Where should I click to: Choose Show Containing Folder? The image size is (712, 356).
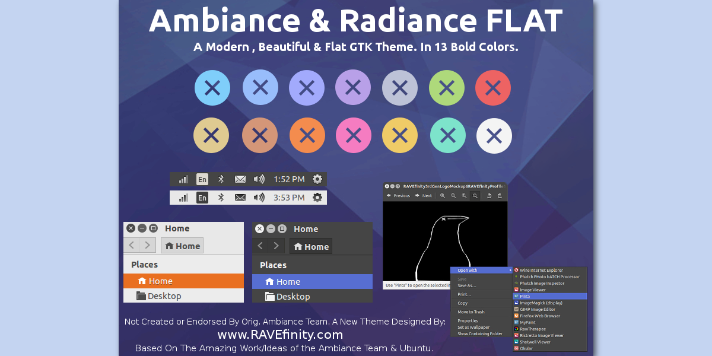[481, 334]
